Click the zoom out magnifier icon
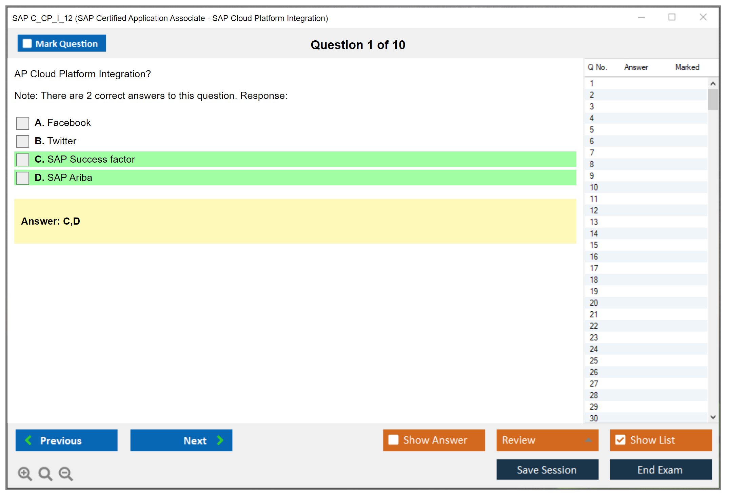This screenshot has height=498, width=729. (66, 473)
